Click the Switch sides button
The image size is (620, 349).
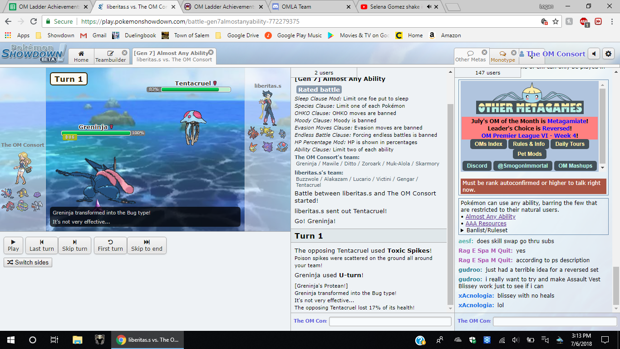(28, 262)
